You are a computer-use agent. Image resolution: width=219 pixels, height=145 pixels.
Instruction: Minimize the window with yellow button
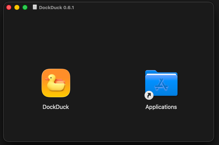[17, 7]
